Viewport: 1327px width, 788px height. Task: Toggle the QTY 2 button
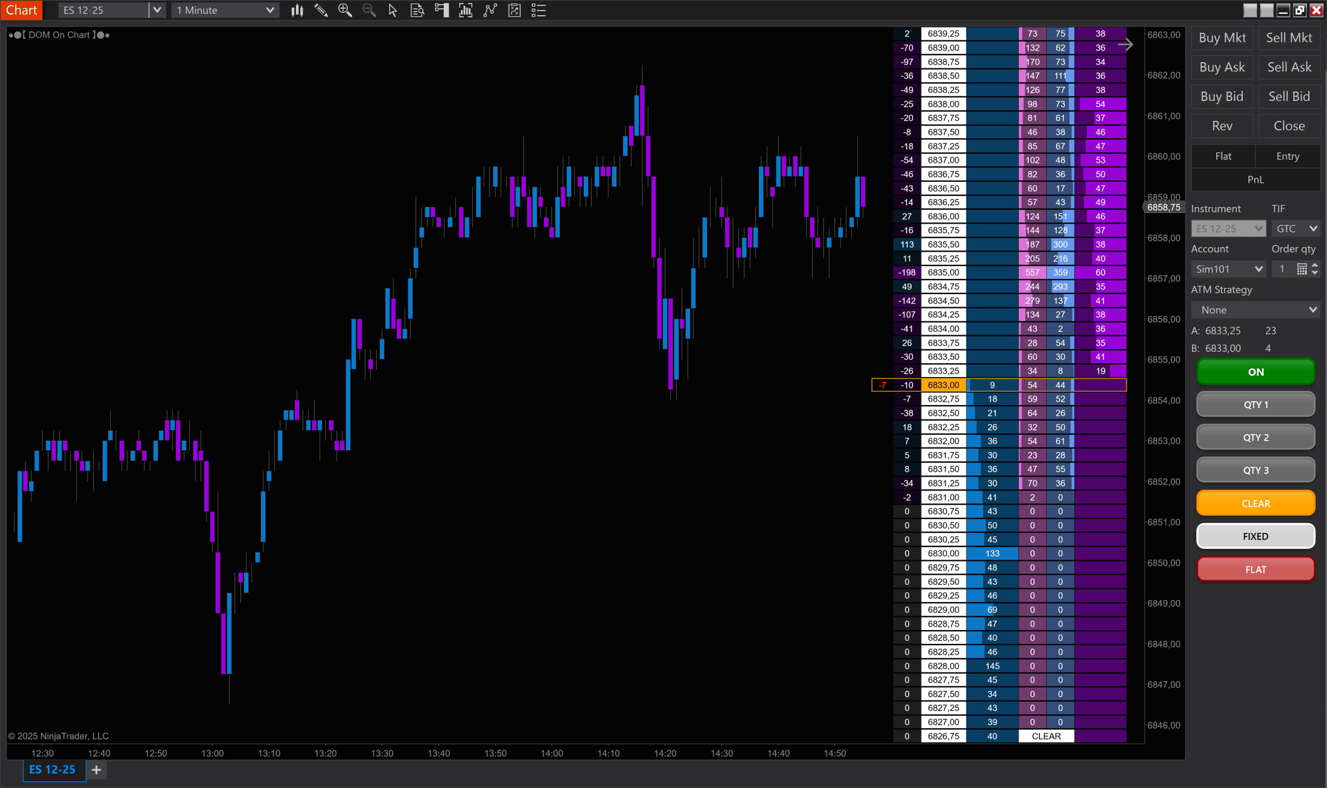tap(1255, 437)
